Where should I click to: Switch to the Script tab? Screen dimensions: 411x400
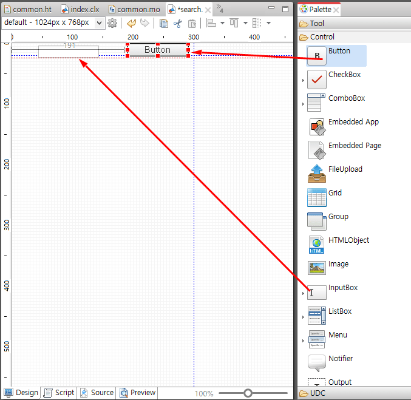click(x=59, y=393)
